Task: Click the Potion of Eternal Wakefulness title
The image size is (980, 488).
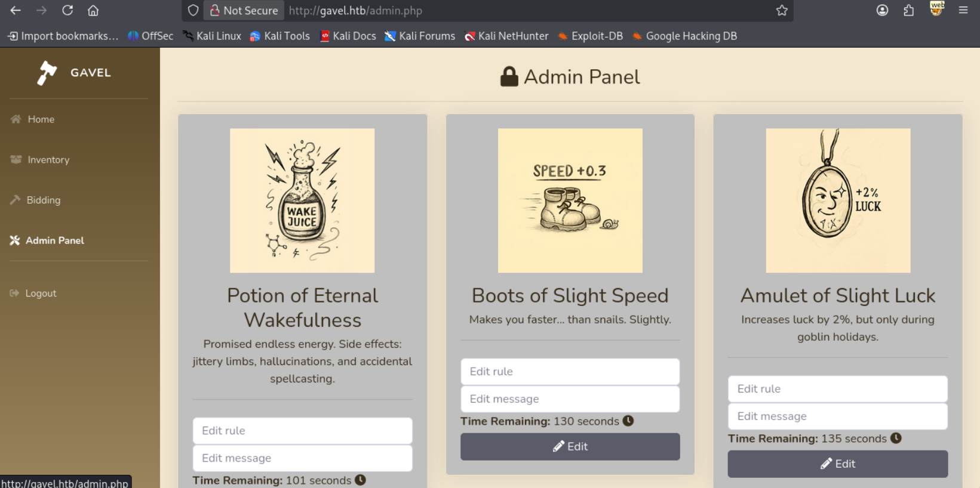Action: coord(302,308)
